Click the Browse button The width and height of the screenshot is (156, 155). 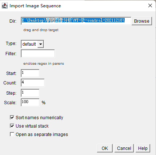click(142, 21)
